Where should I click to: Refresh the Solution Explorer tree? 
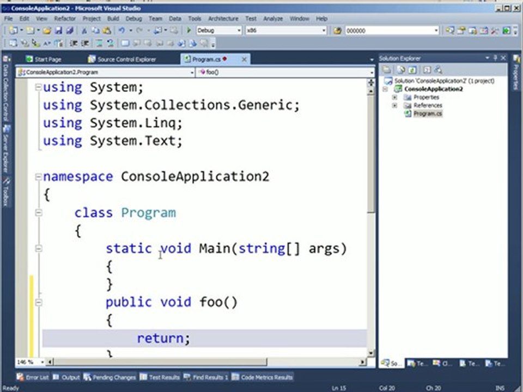412,70
